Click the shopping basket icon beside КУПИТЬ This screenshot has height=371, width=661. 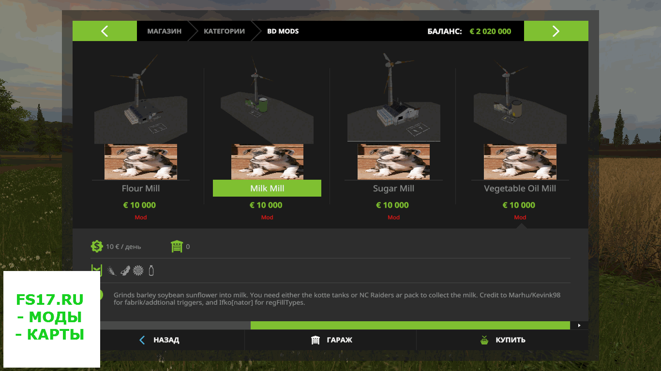pos(484,340)
